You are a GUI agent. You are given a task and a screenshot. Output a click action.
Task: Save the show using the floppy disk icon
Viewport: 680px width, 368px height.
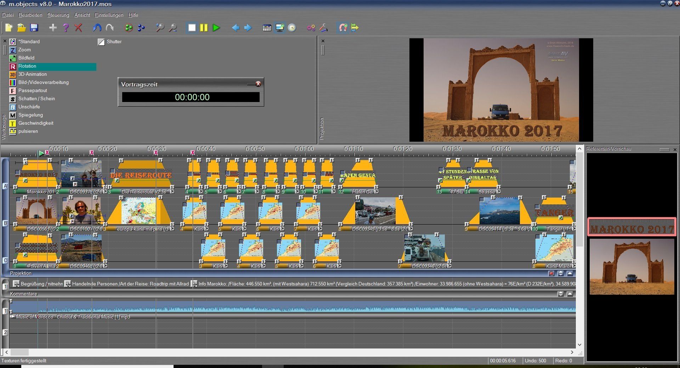click(34, 28)
